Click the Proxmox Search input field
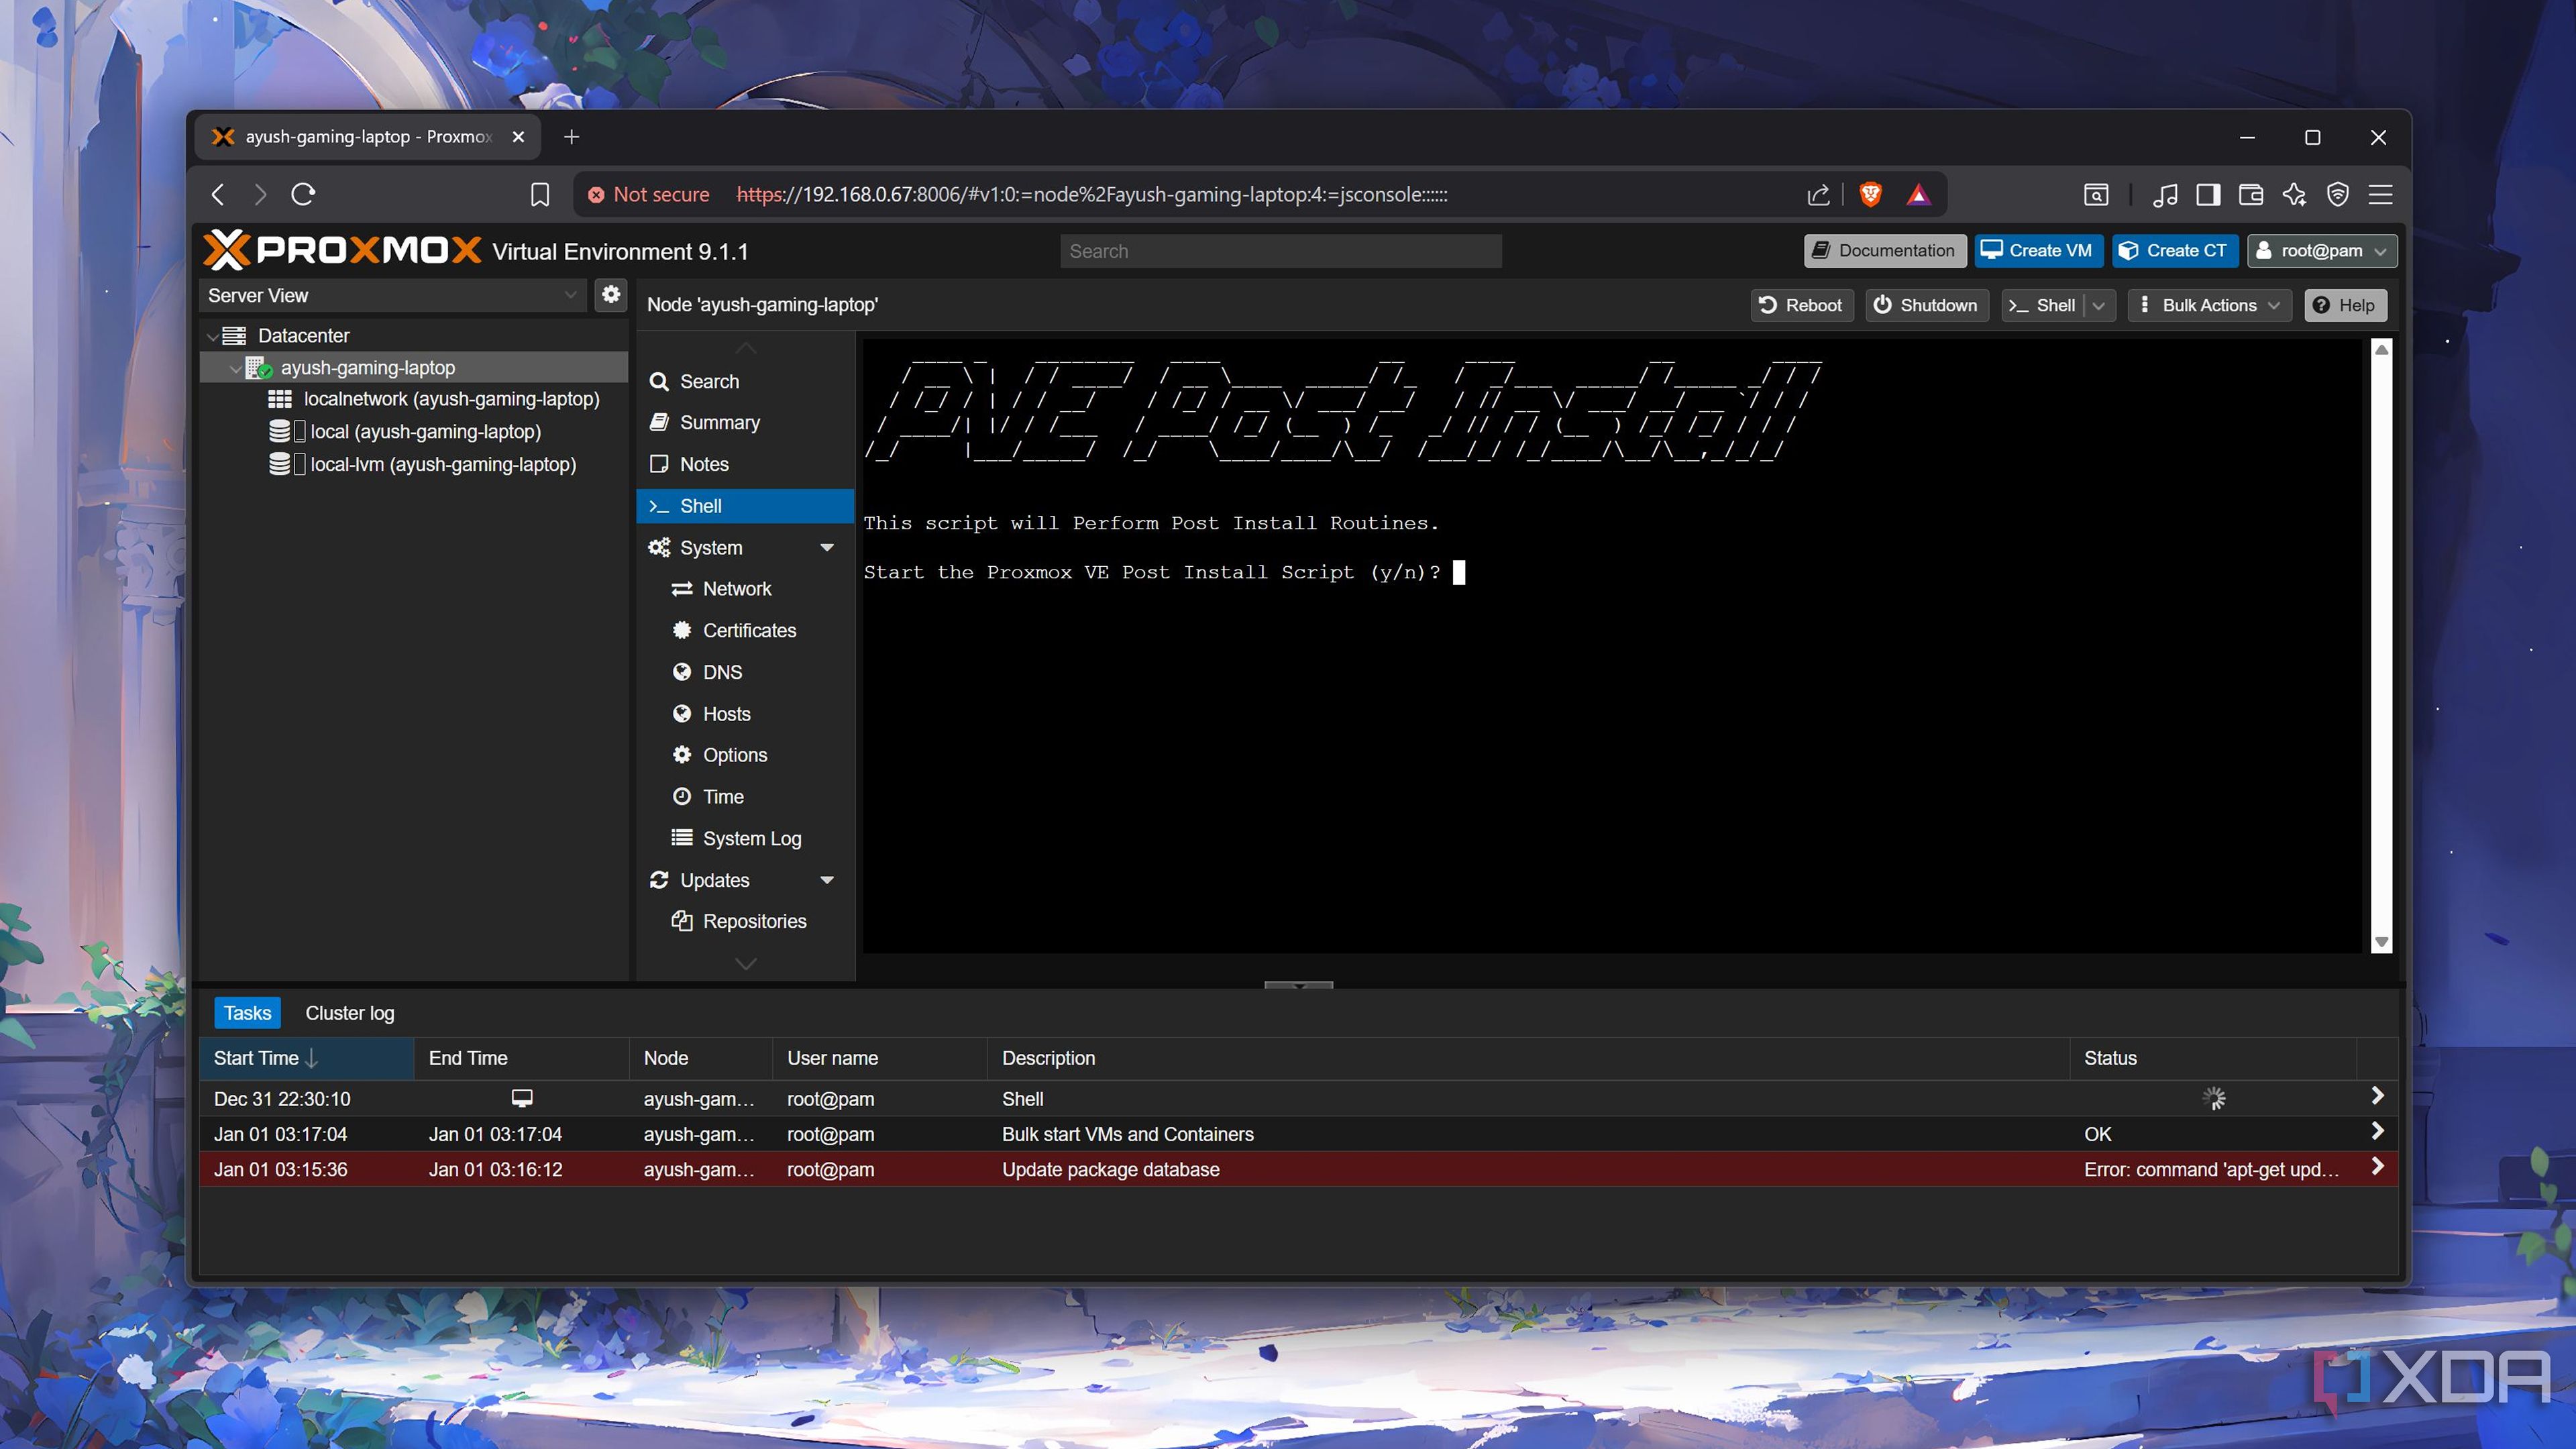 point(1281,251)
